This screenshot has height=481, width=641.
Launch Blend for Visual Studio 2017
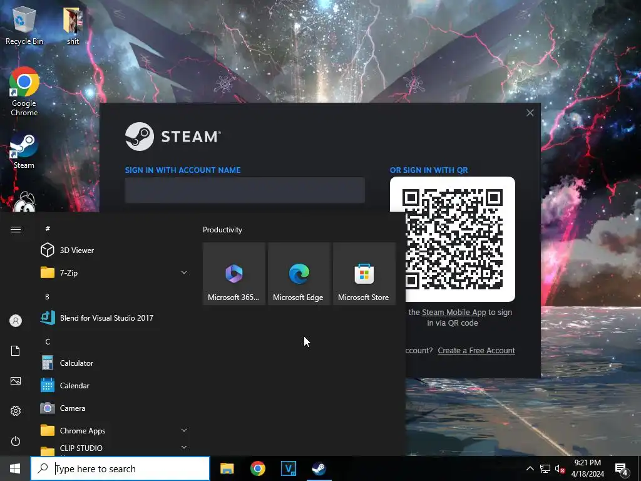(x=115, y=318)
